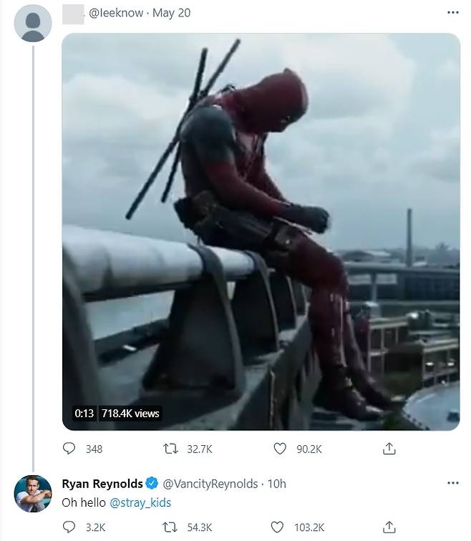The height and width of the screenshot is (541, 471).
Task: Open more options for Ryan Reynolds' tweet
Action: click(452, 483)
